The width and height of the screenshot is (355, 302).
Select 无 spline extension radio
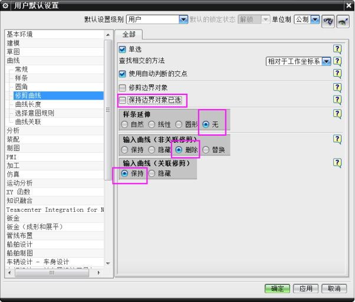[x=206, y=124]
